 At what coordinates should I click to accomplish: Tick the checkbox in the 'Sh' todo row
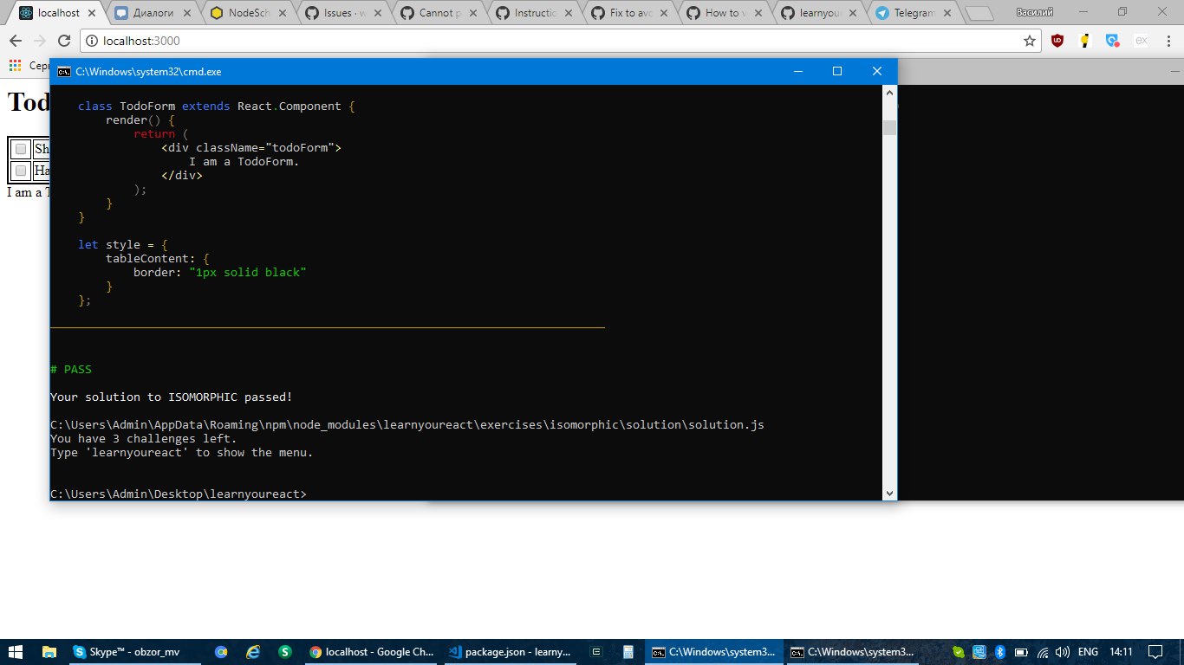tap(21, 149)
